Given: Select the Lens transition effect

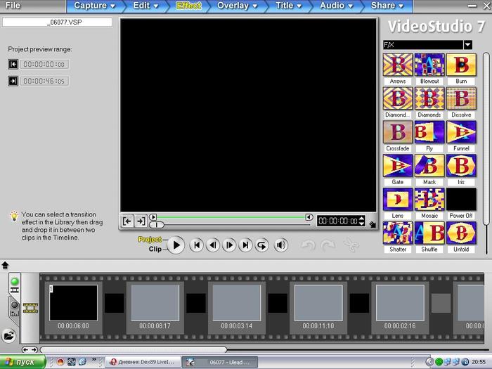Looking at the screenshot, I should pos(398,199).
